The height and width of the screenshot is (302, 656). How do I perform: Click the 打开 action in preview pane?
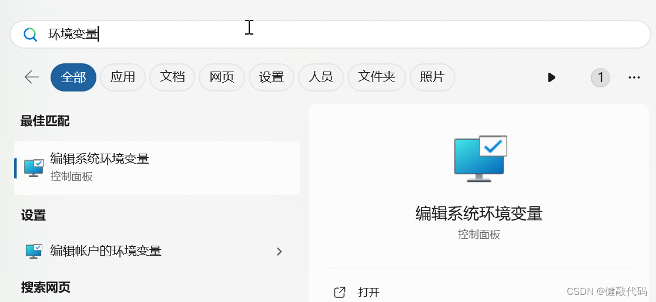pyautogui.click(x=369, y=293)
